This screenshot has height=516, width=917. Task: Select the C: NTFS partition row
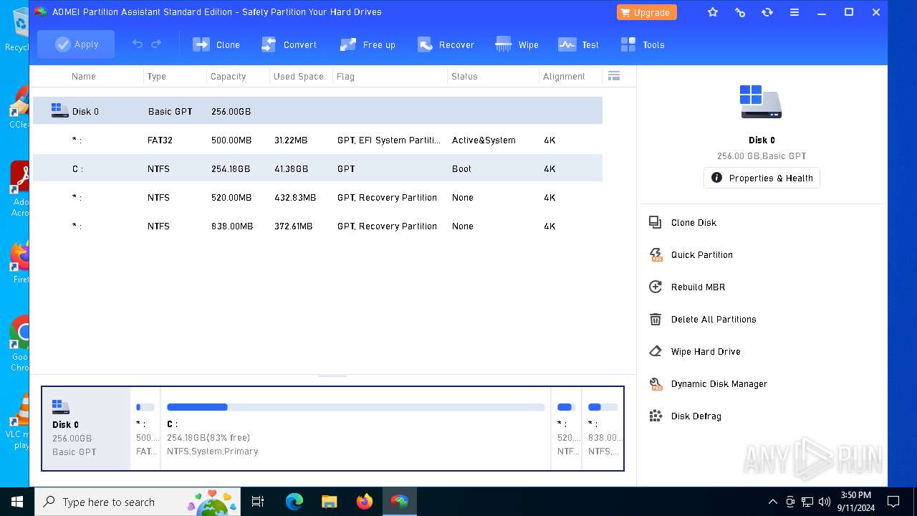point(317,168)
